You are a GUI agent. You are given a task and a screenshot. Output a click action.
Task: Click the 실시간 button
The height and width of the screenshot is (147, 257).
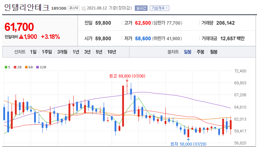(x=141, y=8)
